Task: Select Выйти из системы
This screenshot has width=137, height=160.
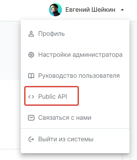Action: (x=66, y=139)
